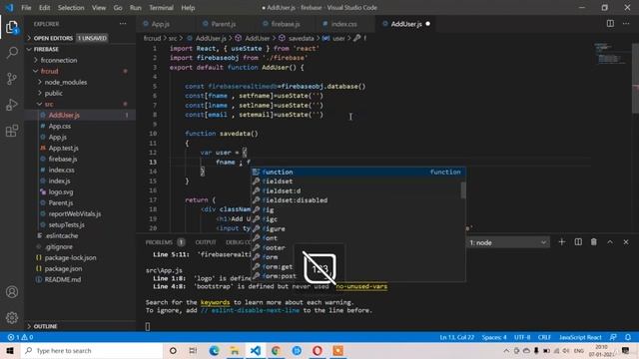The width and height of the screenshot is (639, 359).
Task: Open Chrome from the taskbar
Action: (x=276, y=350)
